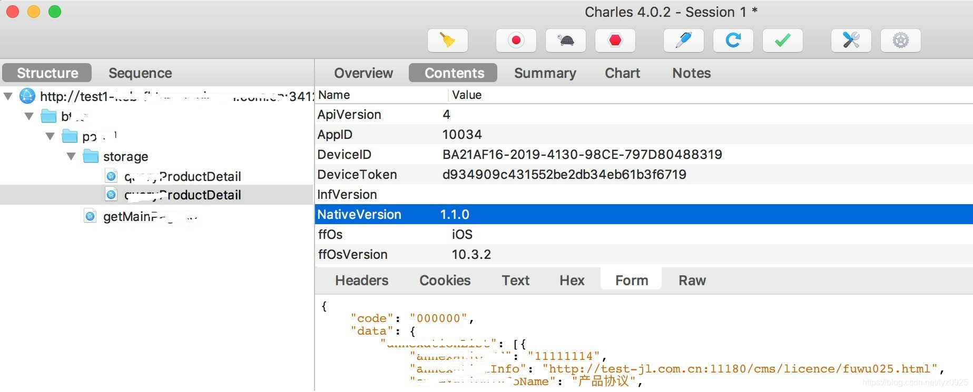Viewport: 973px width, 392px height.
Task: Open the Overview tab
Action: pos(363,73)
